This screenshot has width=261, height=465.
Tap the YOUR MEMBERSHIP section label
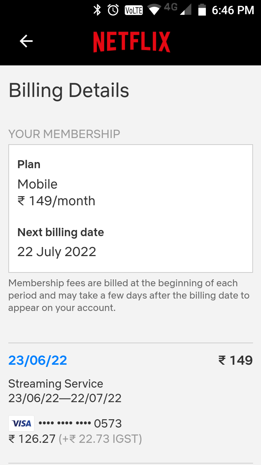point(64,134)
